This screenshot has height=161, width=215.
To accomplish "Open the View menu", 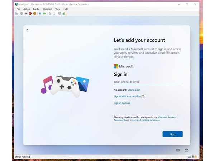I will click(x=58, y=9).
